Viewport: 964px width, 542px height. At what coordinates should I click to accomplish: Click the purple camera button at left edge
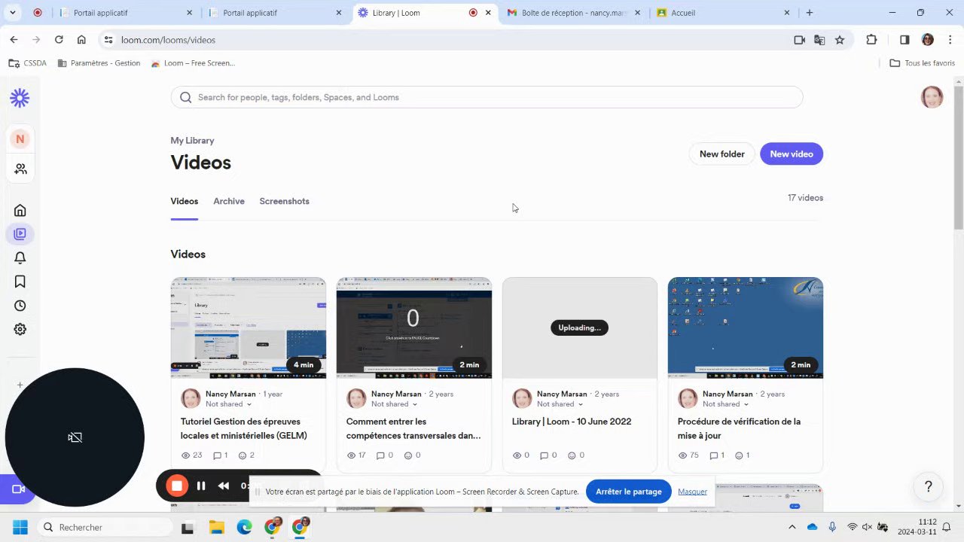pos(17,489)
